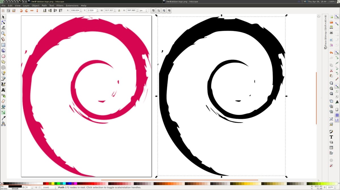Image resolution: width=340 pixels, height=190 pixels.
Task: Click the vertical canvas scrollbar
Action: pyautogui.click(x=316, y=98)
